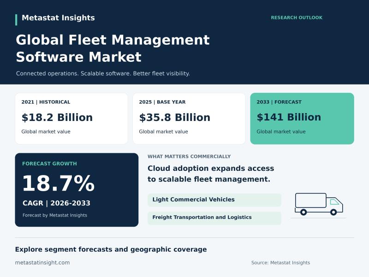Select the $18.2 Billion value
This screenshot has width=369, height=277.
coord(57,117)
